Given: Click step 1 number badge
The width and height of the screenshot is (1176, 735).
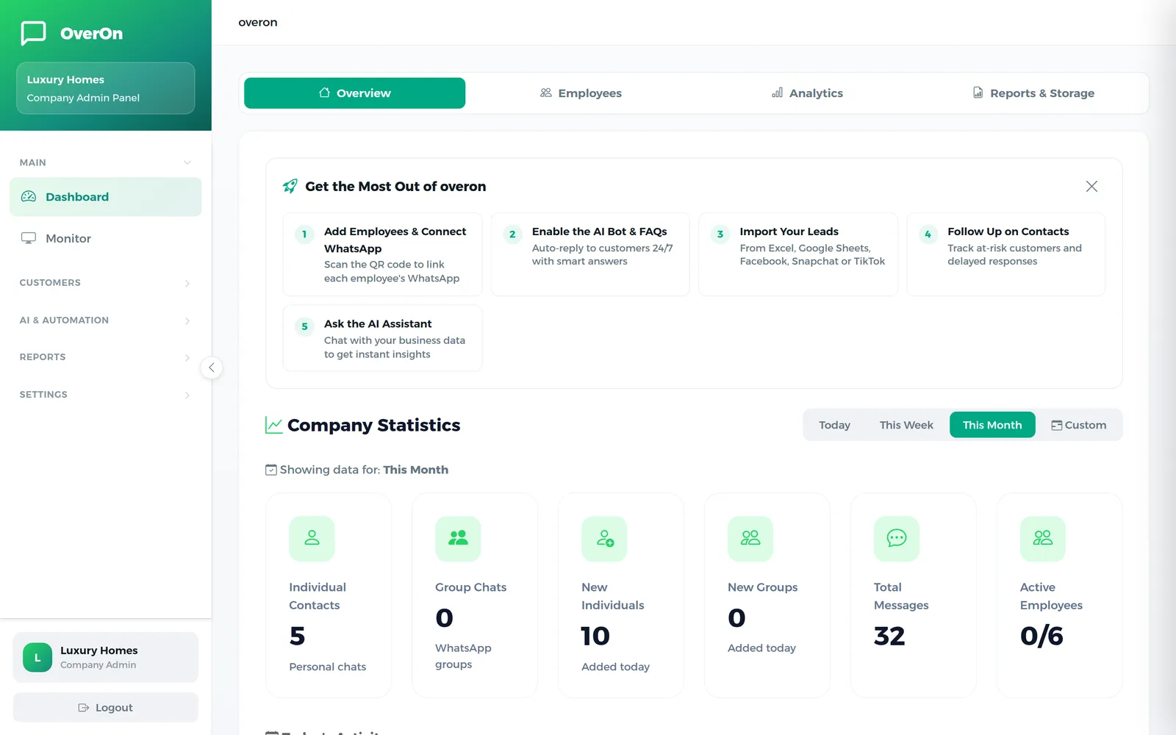Looking at the screenshot, I should (x=304, y=234).
